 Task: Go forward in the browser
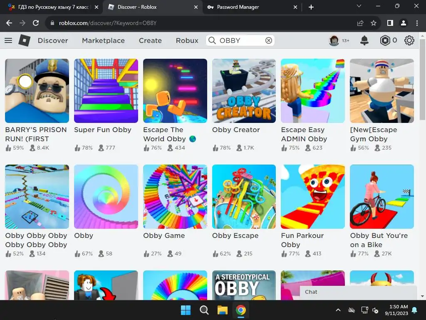tap(22, 23)
